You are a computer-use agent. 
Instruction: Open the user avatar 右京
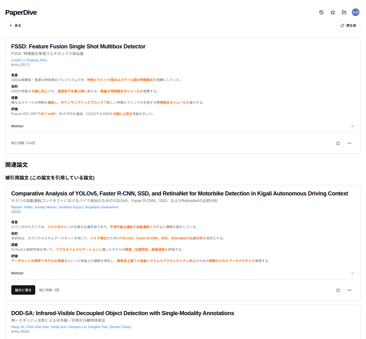point(356,12)
